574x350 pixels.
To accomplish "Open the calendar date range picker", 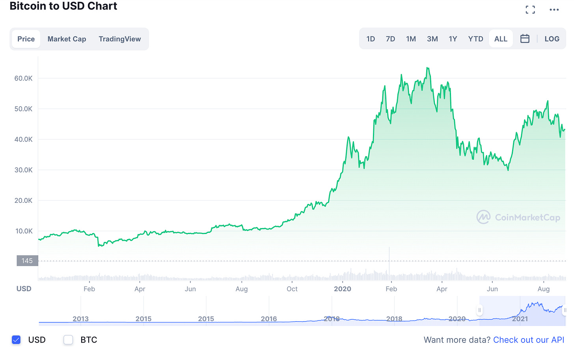I will 525,39.
